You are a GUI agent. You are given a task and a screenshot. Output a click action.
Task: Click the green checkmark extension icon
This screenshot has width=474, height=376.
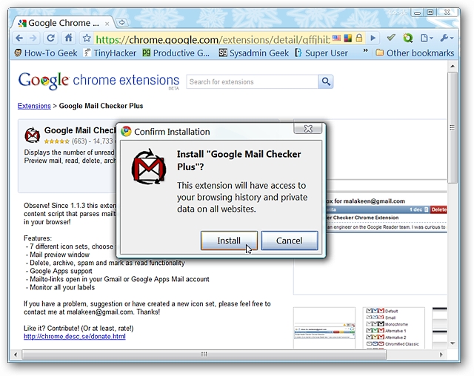[x=391, y=38]
